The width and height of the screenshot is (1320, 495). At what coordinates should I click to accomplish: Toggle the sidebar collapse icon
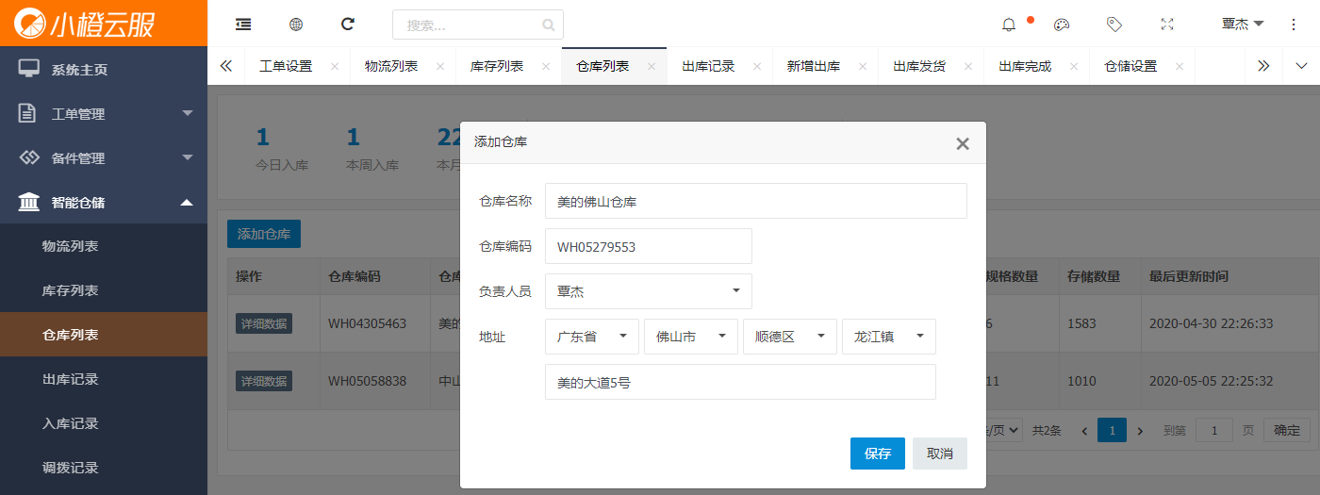click(243, 24)
